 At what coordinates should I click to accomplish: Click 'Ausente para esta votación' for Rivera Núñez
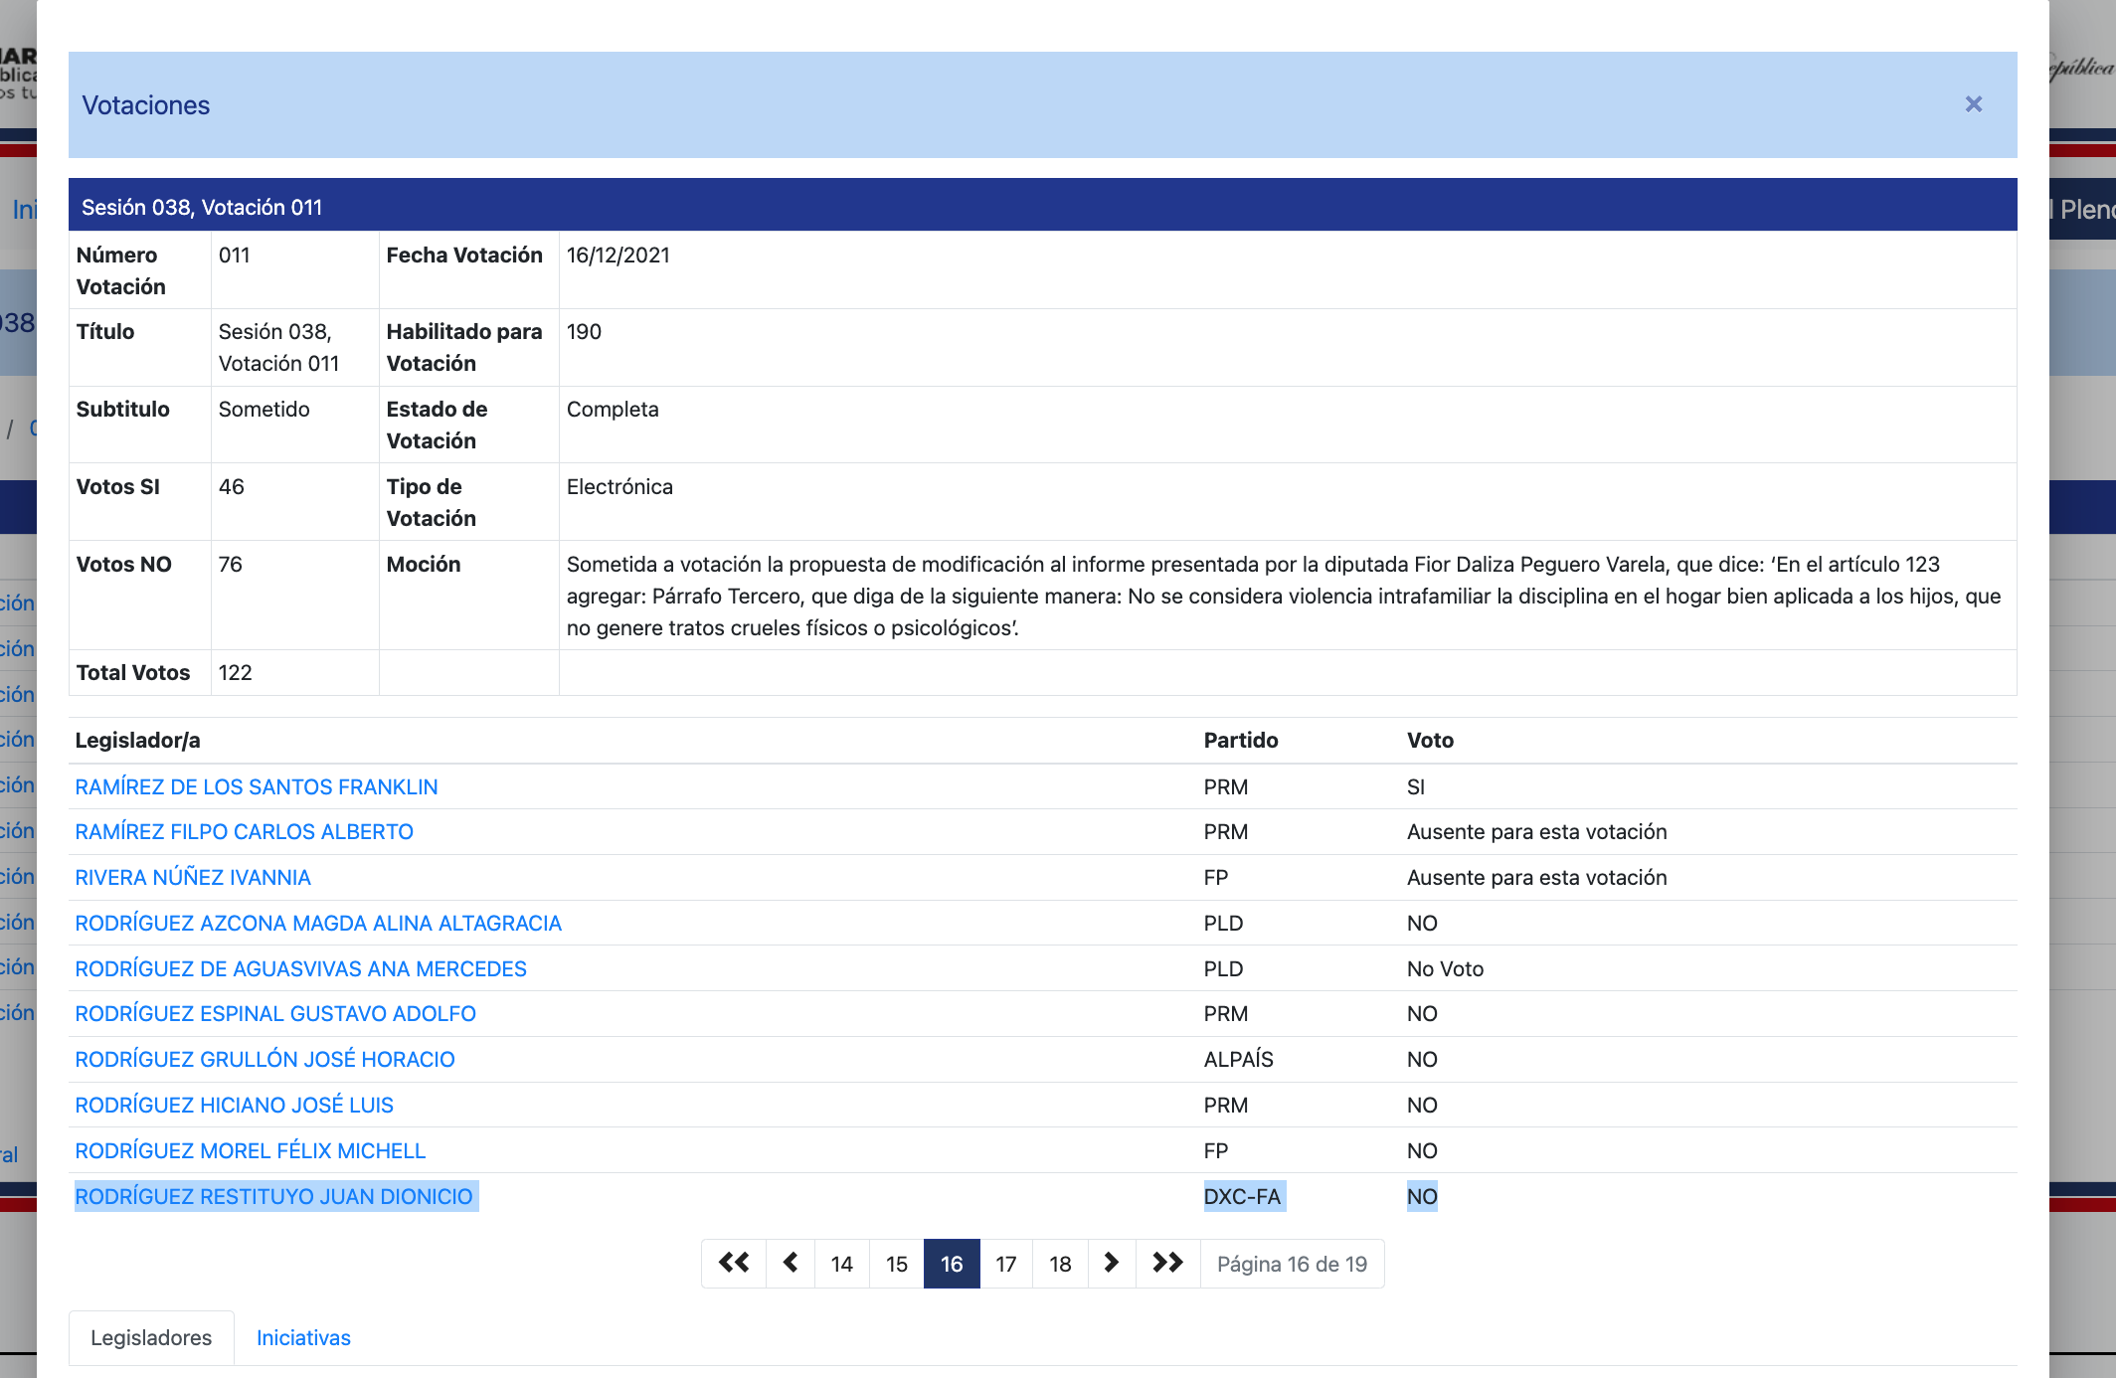(1536, 878)
